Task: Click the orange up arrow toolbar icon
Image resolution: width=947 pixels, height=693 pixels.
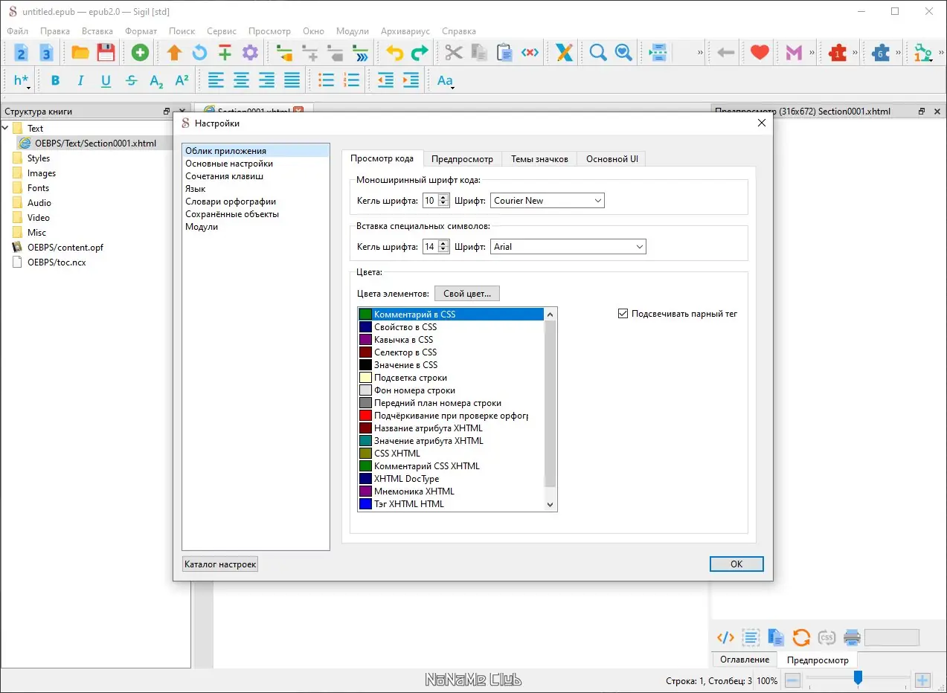Action: tap(174, 53)
